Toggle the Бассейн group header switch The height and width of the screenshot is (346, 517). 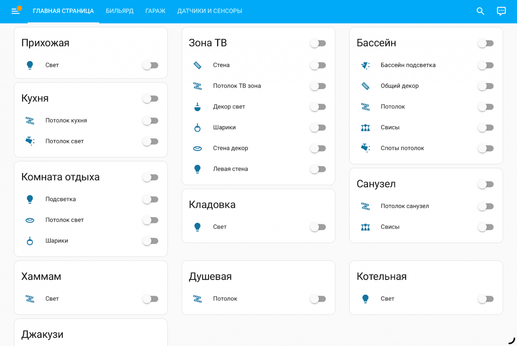[486, 43]
